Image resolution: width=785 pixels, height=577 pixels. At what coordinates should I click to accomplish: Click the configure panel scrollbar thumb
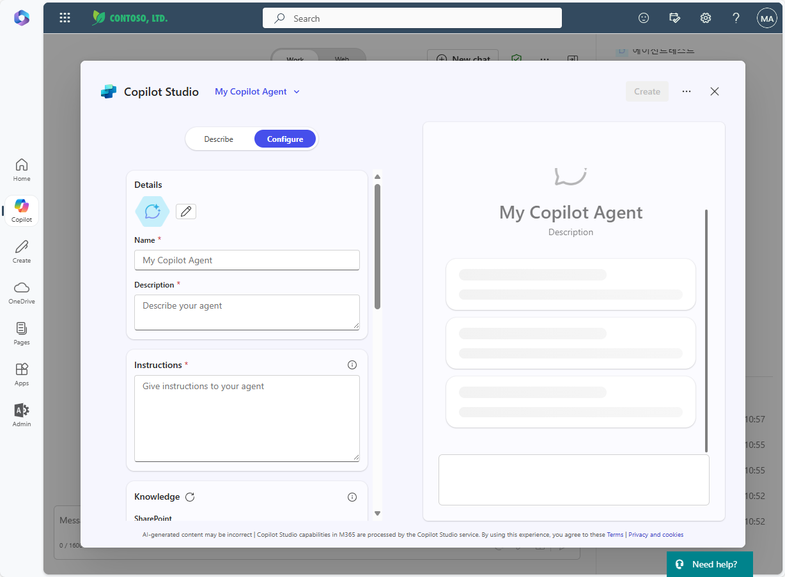(x=377, y=247)
